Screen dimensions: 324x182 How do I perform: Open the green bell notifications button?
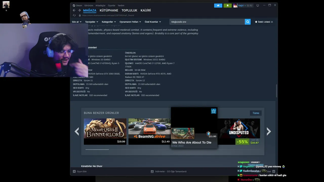228,5
